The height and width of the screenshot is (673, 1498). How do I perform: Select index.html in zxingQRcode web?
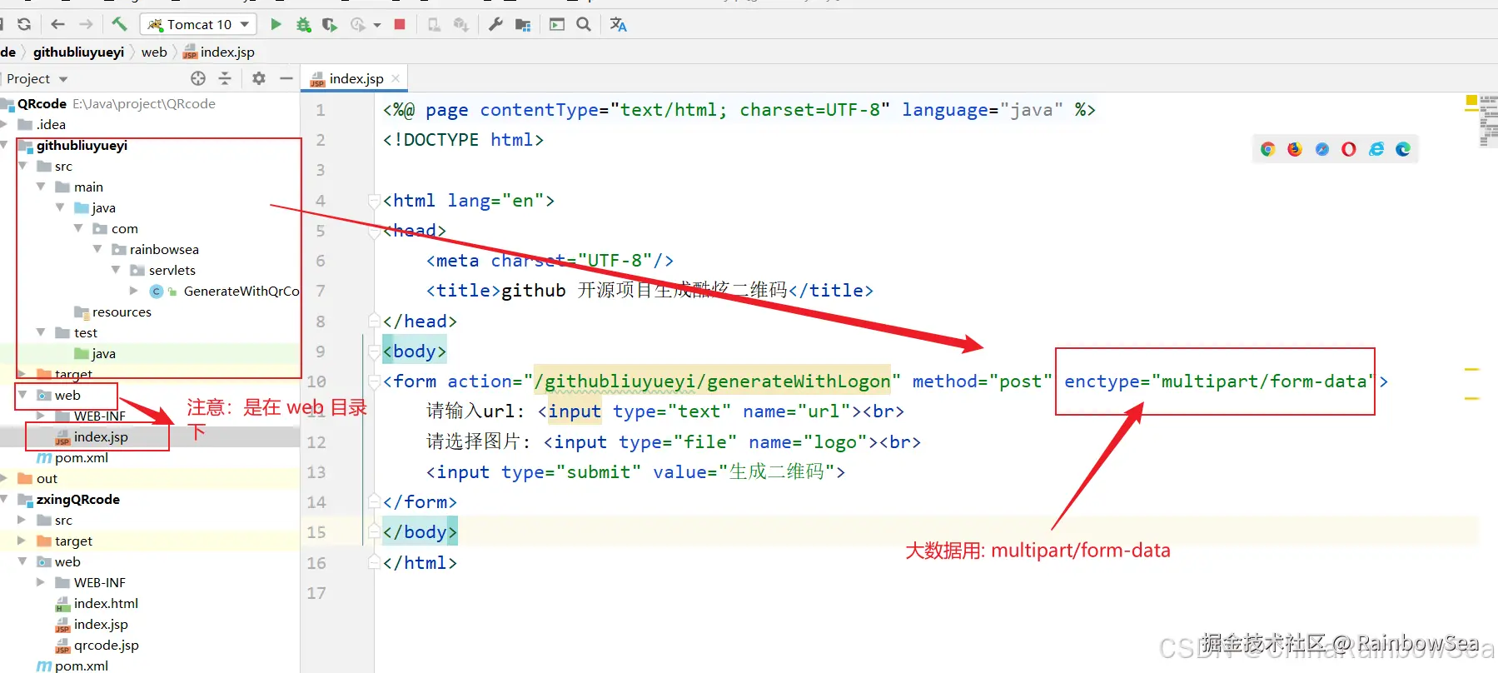tap(106, 603)
